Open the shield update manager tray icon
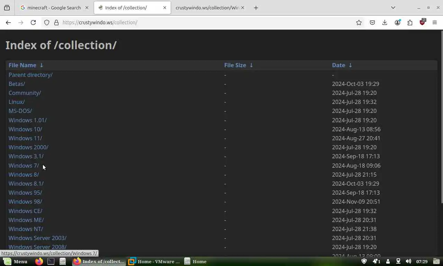 [x=364, y=261]
